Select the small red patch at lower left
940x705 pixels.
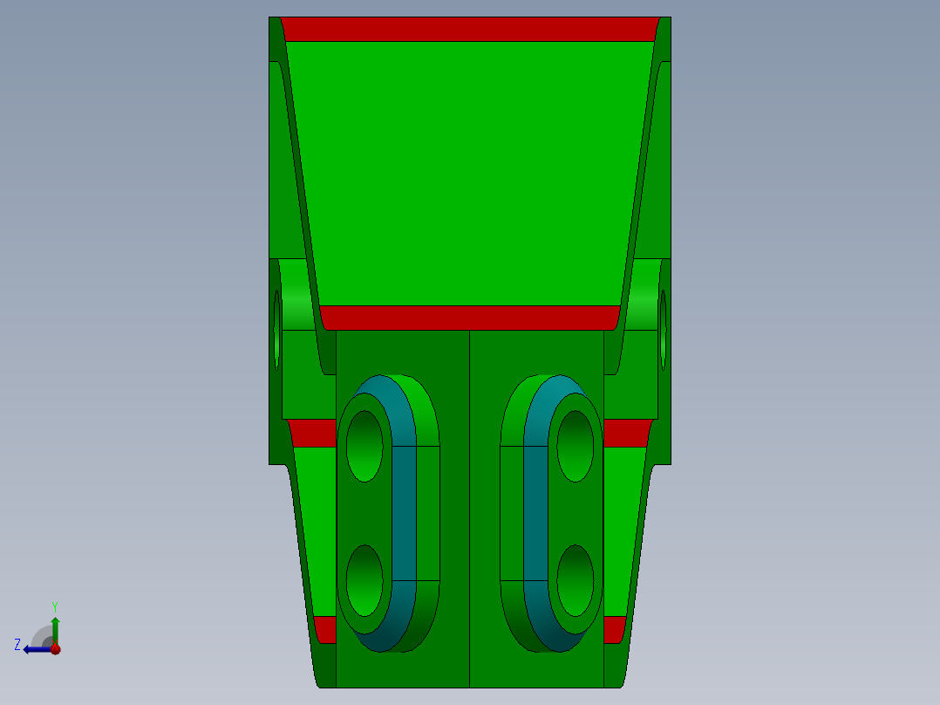point(325,629)
